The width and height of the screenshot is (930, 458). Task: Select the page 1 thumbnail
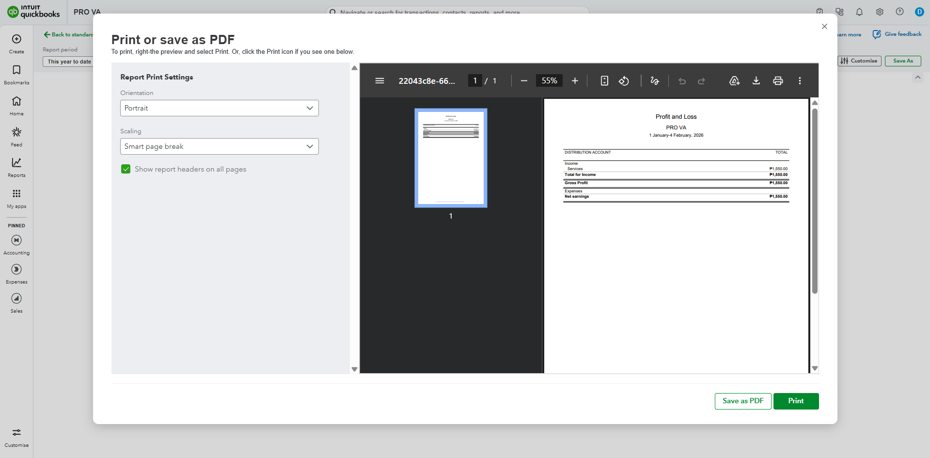tap(451, 158)
